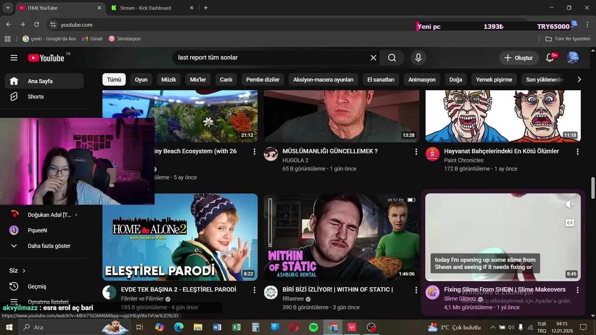Click Filmler ve Filimler channel name

tap(142, 299)
